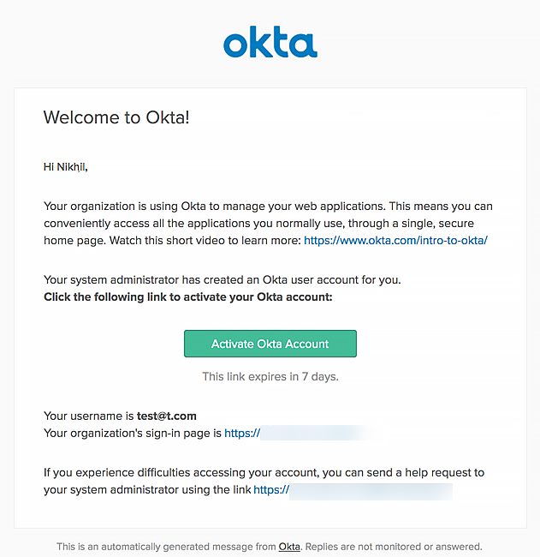Click the 'Your username is' label
Viewport: 540px width, 557px height.
(89, 416)
